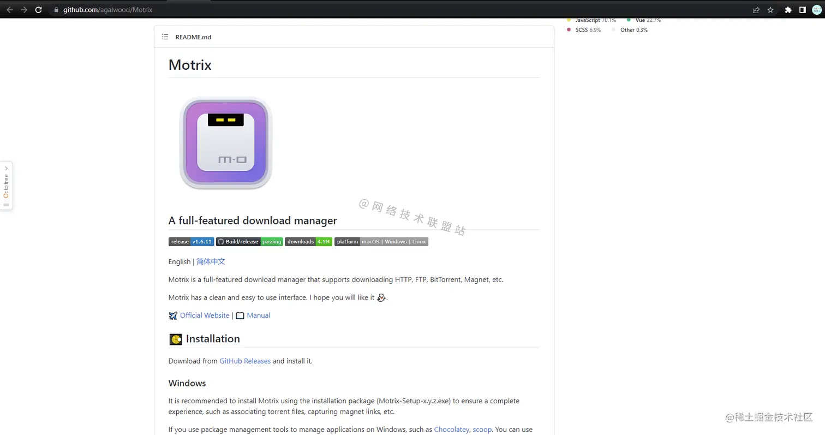This screenshot has height=435, width=825.
Task: Open the GitHub Releases link
Action: tap(245, 361)
